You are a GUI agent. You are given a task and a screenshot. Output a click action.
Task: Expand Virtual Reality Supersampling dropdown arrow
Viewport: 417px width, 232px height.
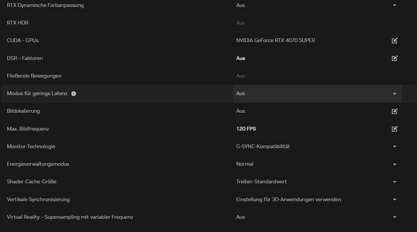pyautogui.click(x=395, y=217)
